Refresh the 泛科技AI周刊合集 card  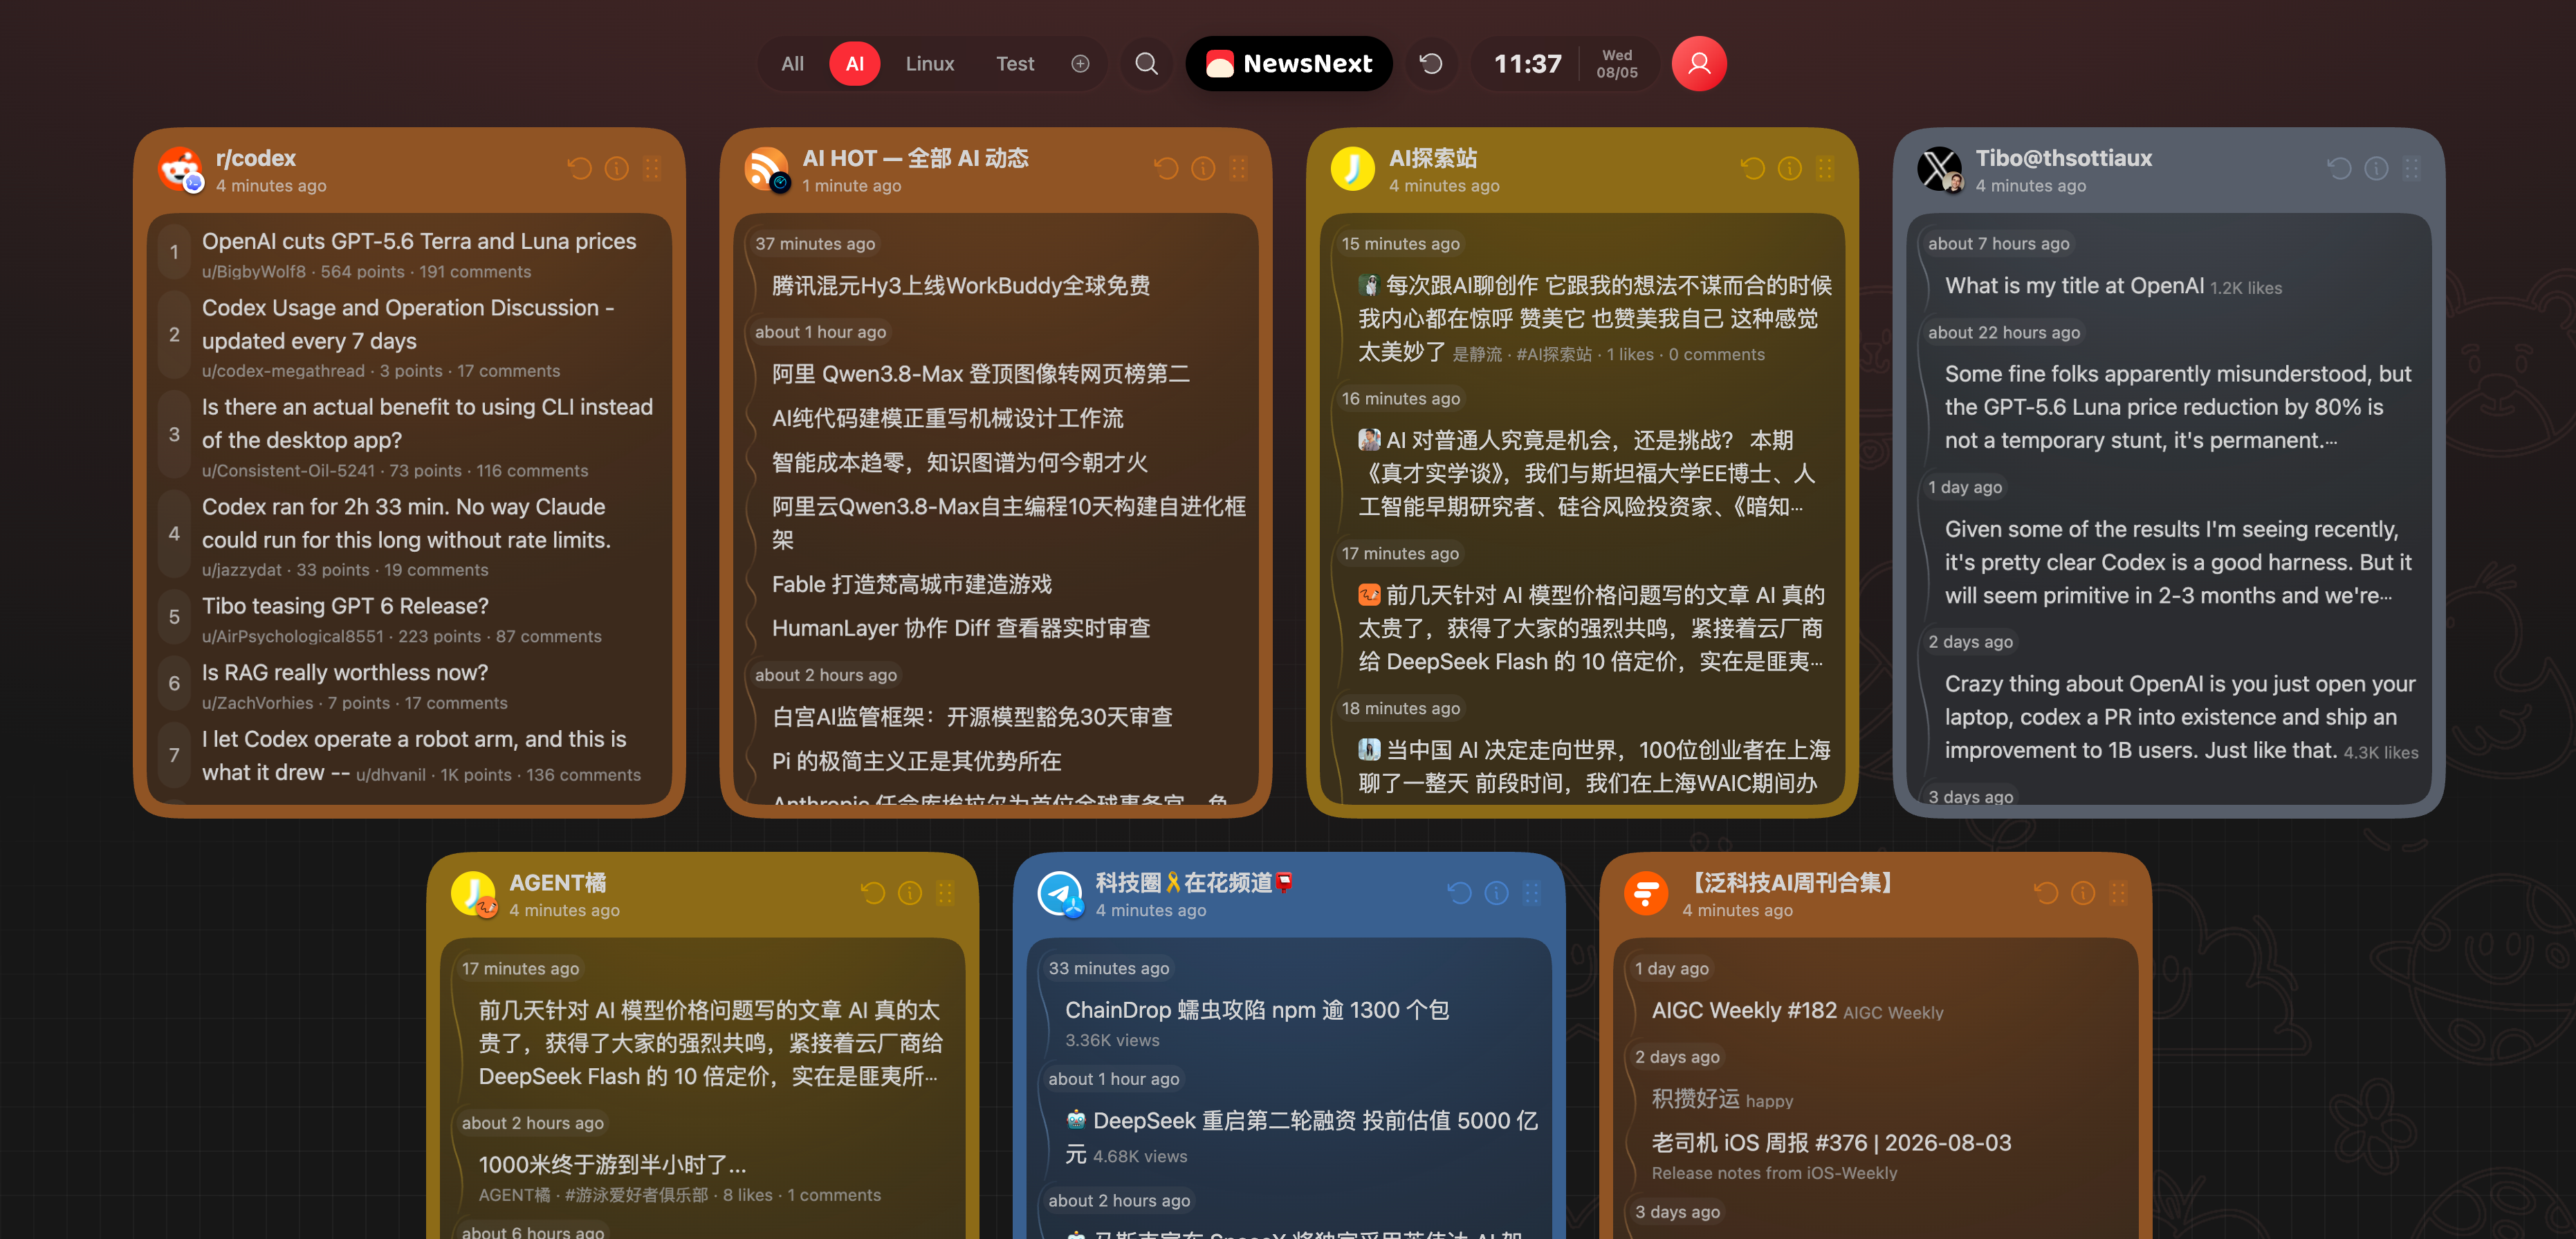tap(2046, 893)
